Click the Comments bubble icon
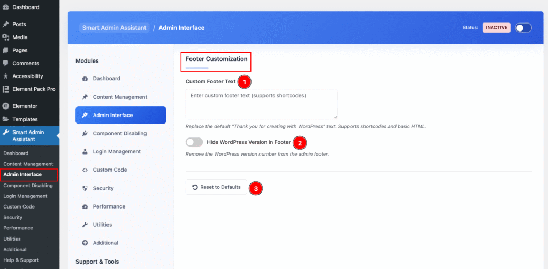The height and width of the screenshot is (269, 548). click(5, 63)
